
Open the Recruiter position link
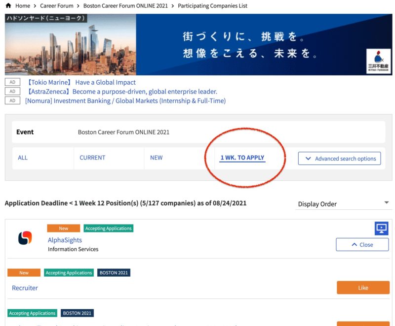click(x=25, y=288)
